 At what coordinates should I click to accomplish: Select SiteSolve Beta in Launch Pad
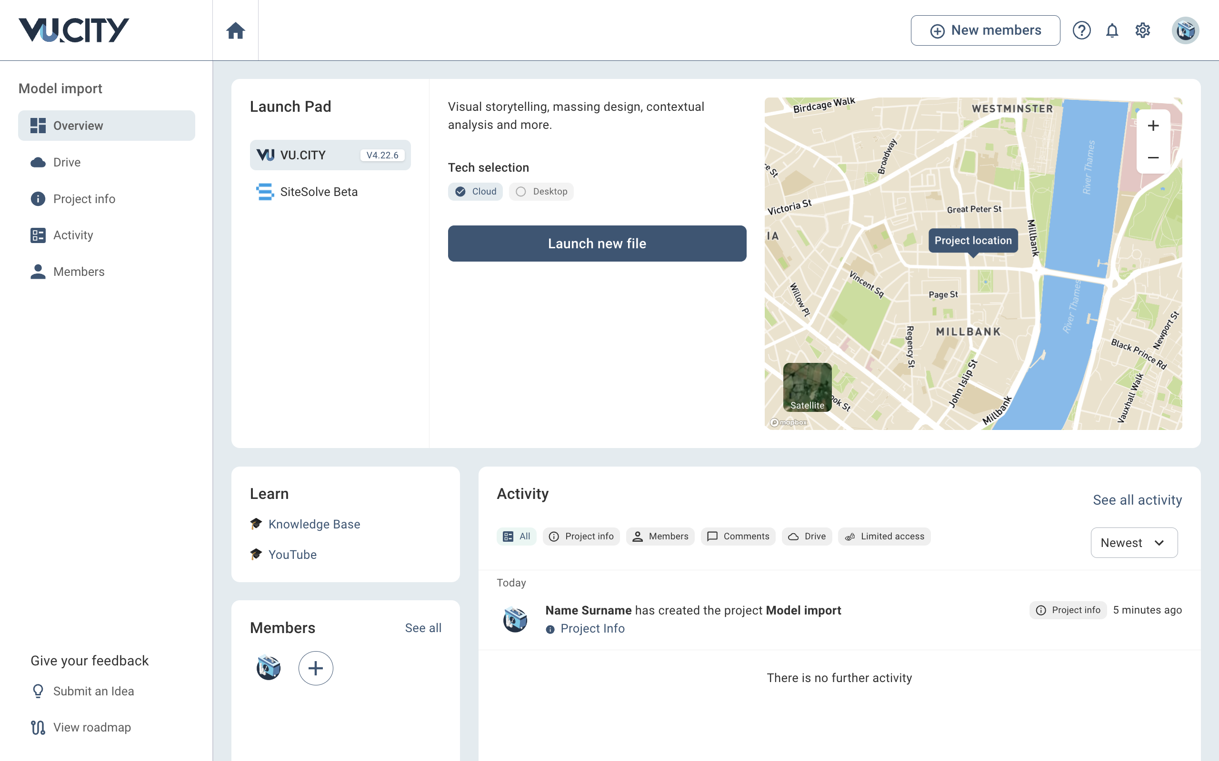319,192
